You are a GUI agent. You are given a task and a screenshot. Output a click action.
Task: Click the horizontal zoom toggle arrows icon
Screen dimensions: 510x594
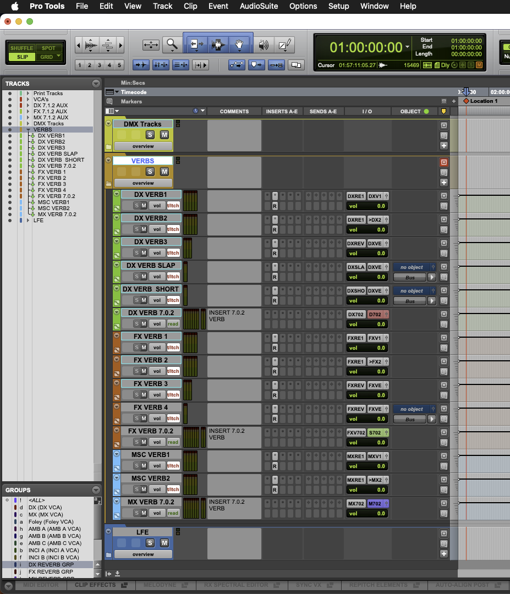pos(151,45)
